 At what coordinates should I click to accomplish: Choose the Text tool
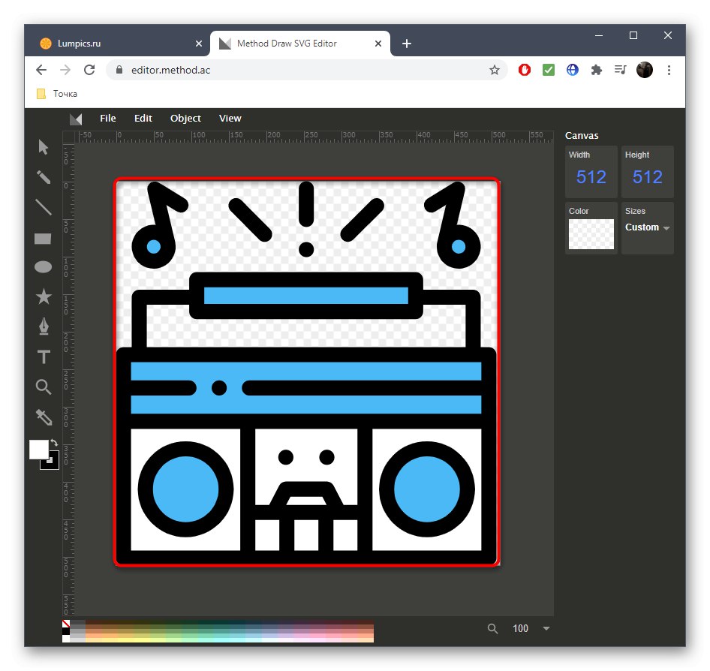[x=43, y=357]
